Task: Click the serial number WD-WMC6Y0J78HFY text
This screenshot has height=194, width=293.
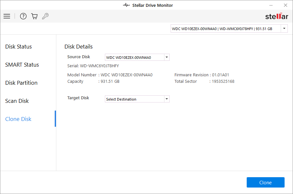Action: tap(99, 66)
